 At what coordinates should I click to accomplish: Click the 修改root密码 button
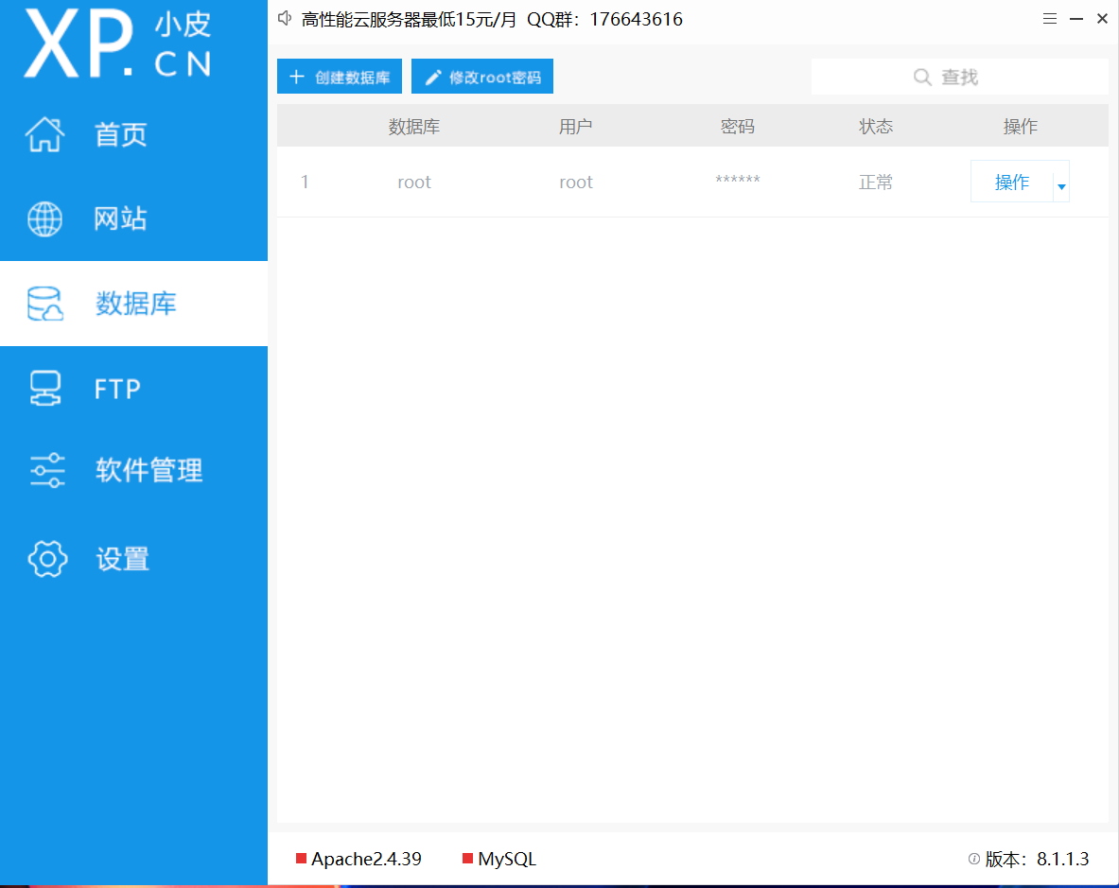click(x=482, y=77)
